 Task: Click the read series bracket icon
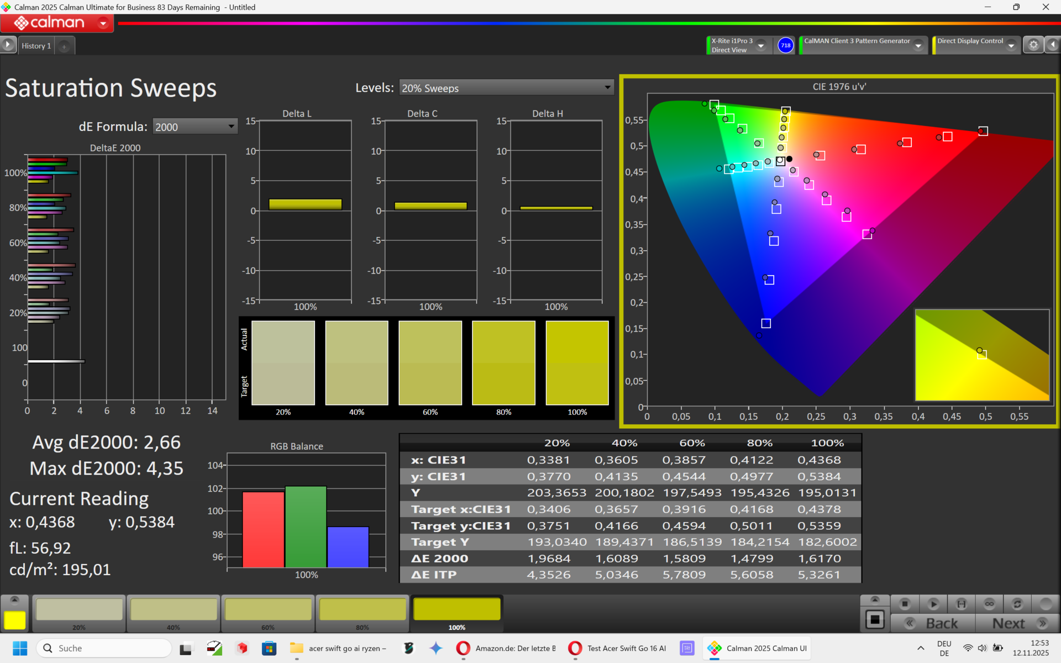(x=961, y=604)
